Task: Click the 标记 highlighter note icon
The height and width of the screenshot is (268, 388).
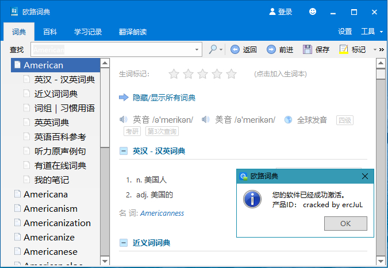Action: coord(344,49)
